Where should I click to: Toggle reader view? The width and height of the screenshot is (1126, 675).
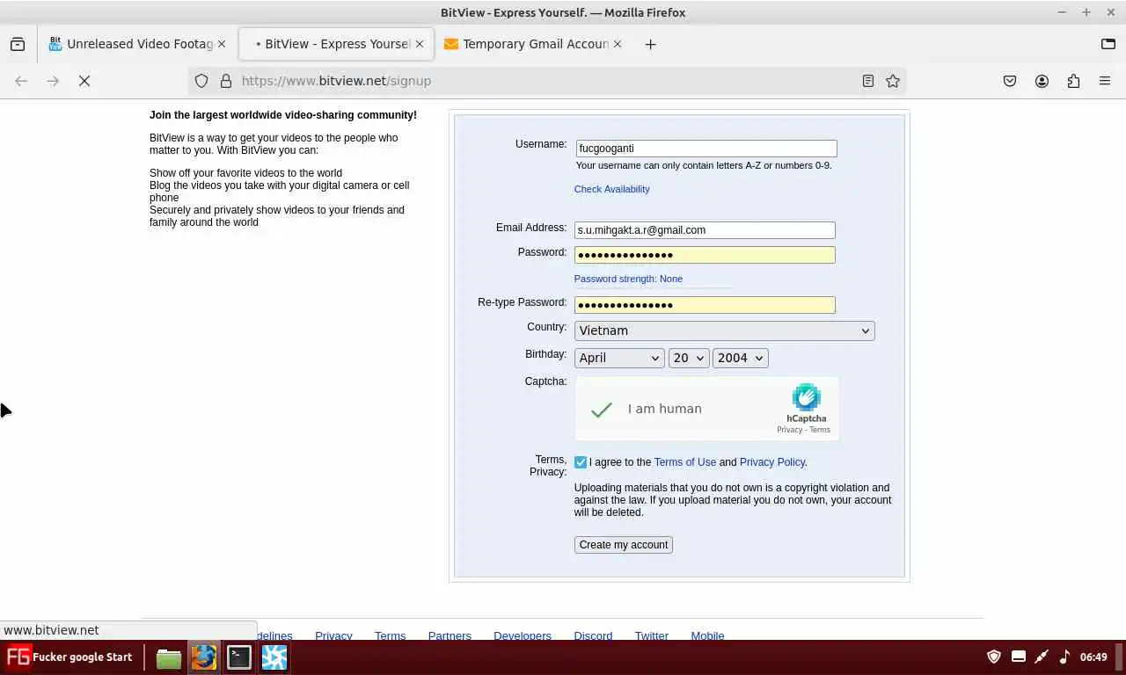(868, 81)
